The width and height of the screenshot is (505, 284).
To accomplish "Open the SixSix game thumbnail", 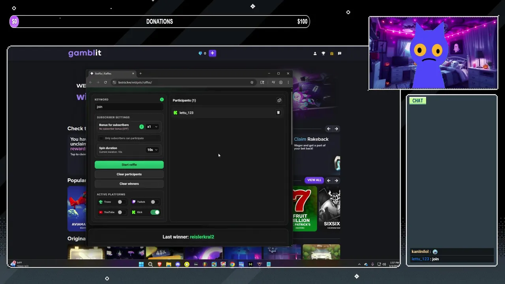I will (329, 209).
